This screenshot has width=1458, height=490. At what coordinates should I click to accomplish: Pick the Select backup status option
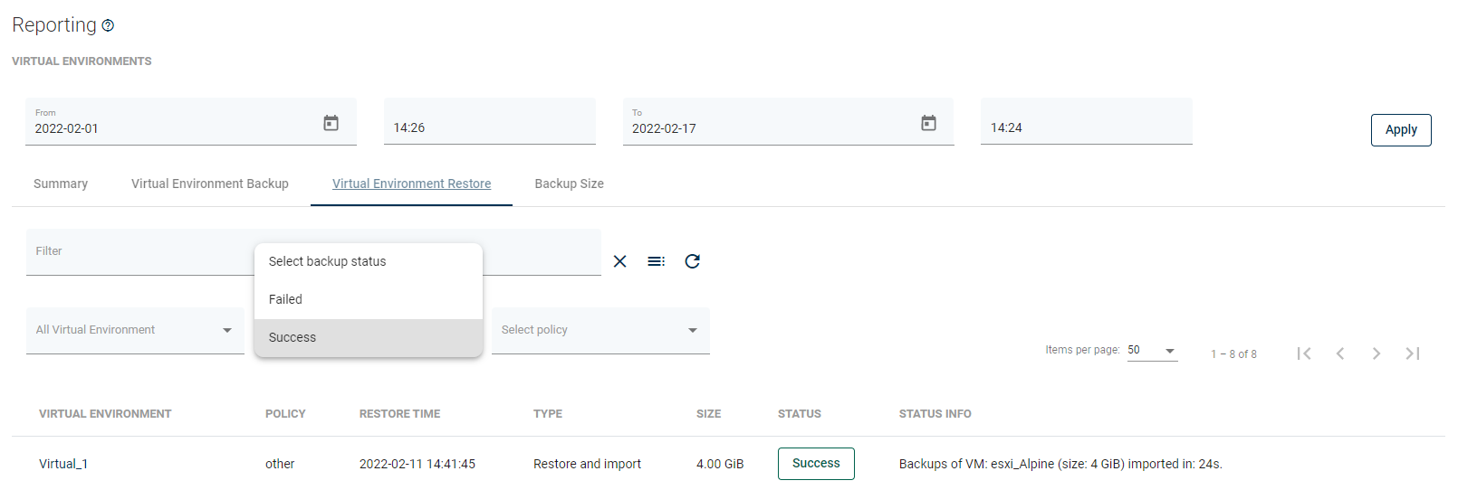click(368, 261)
